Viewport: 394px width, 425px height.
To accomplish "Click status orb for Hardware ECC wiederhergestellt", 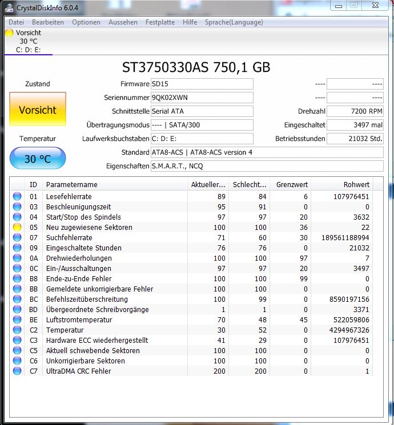I will point(17,340).
